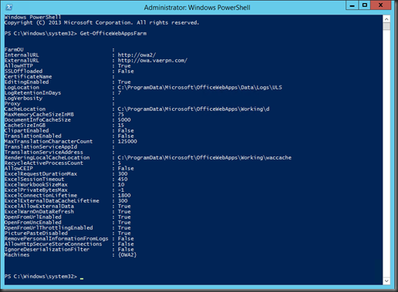Click the ExcelWorkbookSizeMax property name
Image resolution: width=398 pixels, height=292 pixels.
(36, 184)
